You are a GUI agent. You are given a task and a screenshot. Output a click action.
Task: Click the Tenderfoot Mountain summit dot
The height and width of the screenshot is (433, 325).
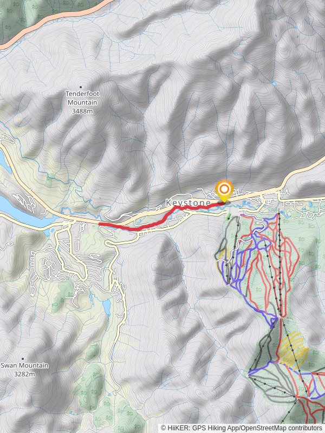(x=81, y=87)
